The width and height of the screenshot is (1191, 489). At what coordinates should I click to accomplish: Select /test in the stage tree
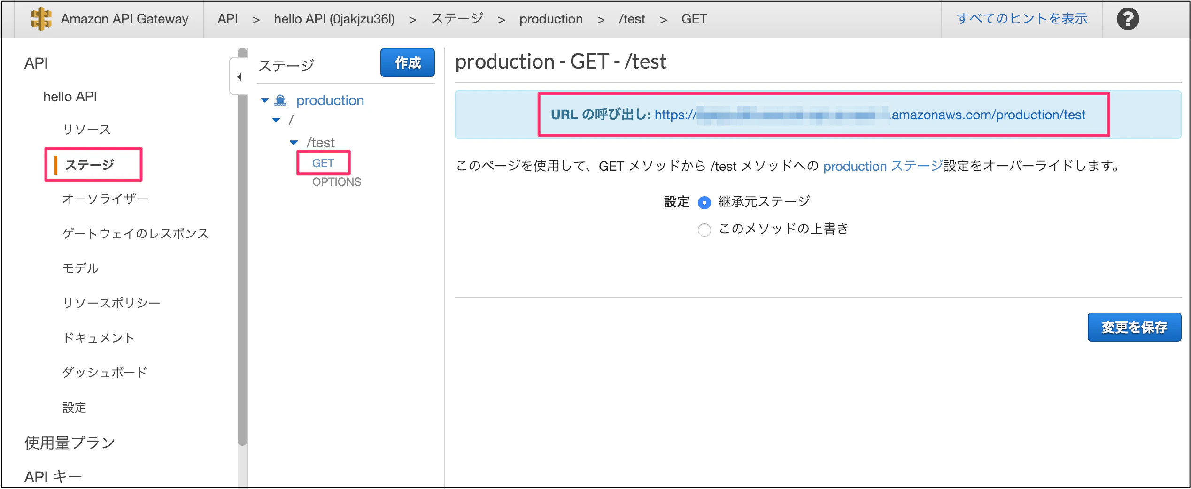[321, 142]
